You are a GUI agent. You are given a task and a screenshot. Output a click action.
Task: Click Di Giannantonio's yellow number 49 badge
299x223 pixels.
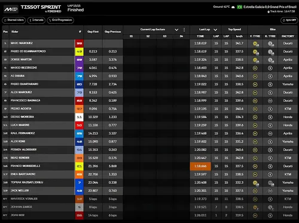[x=80, y=51]
